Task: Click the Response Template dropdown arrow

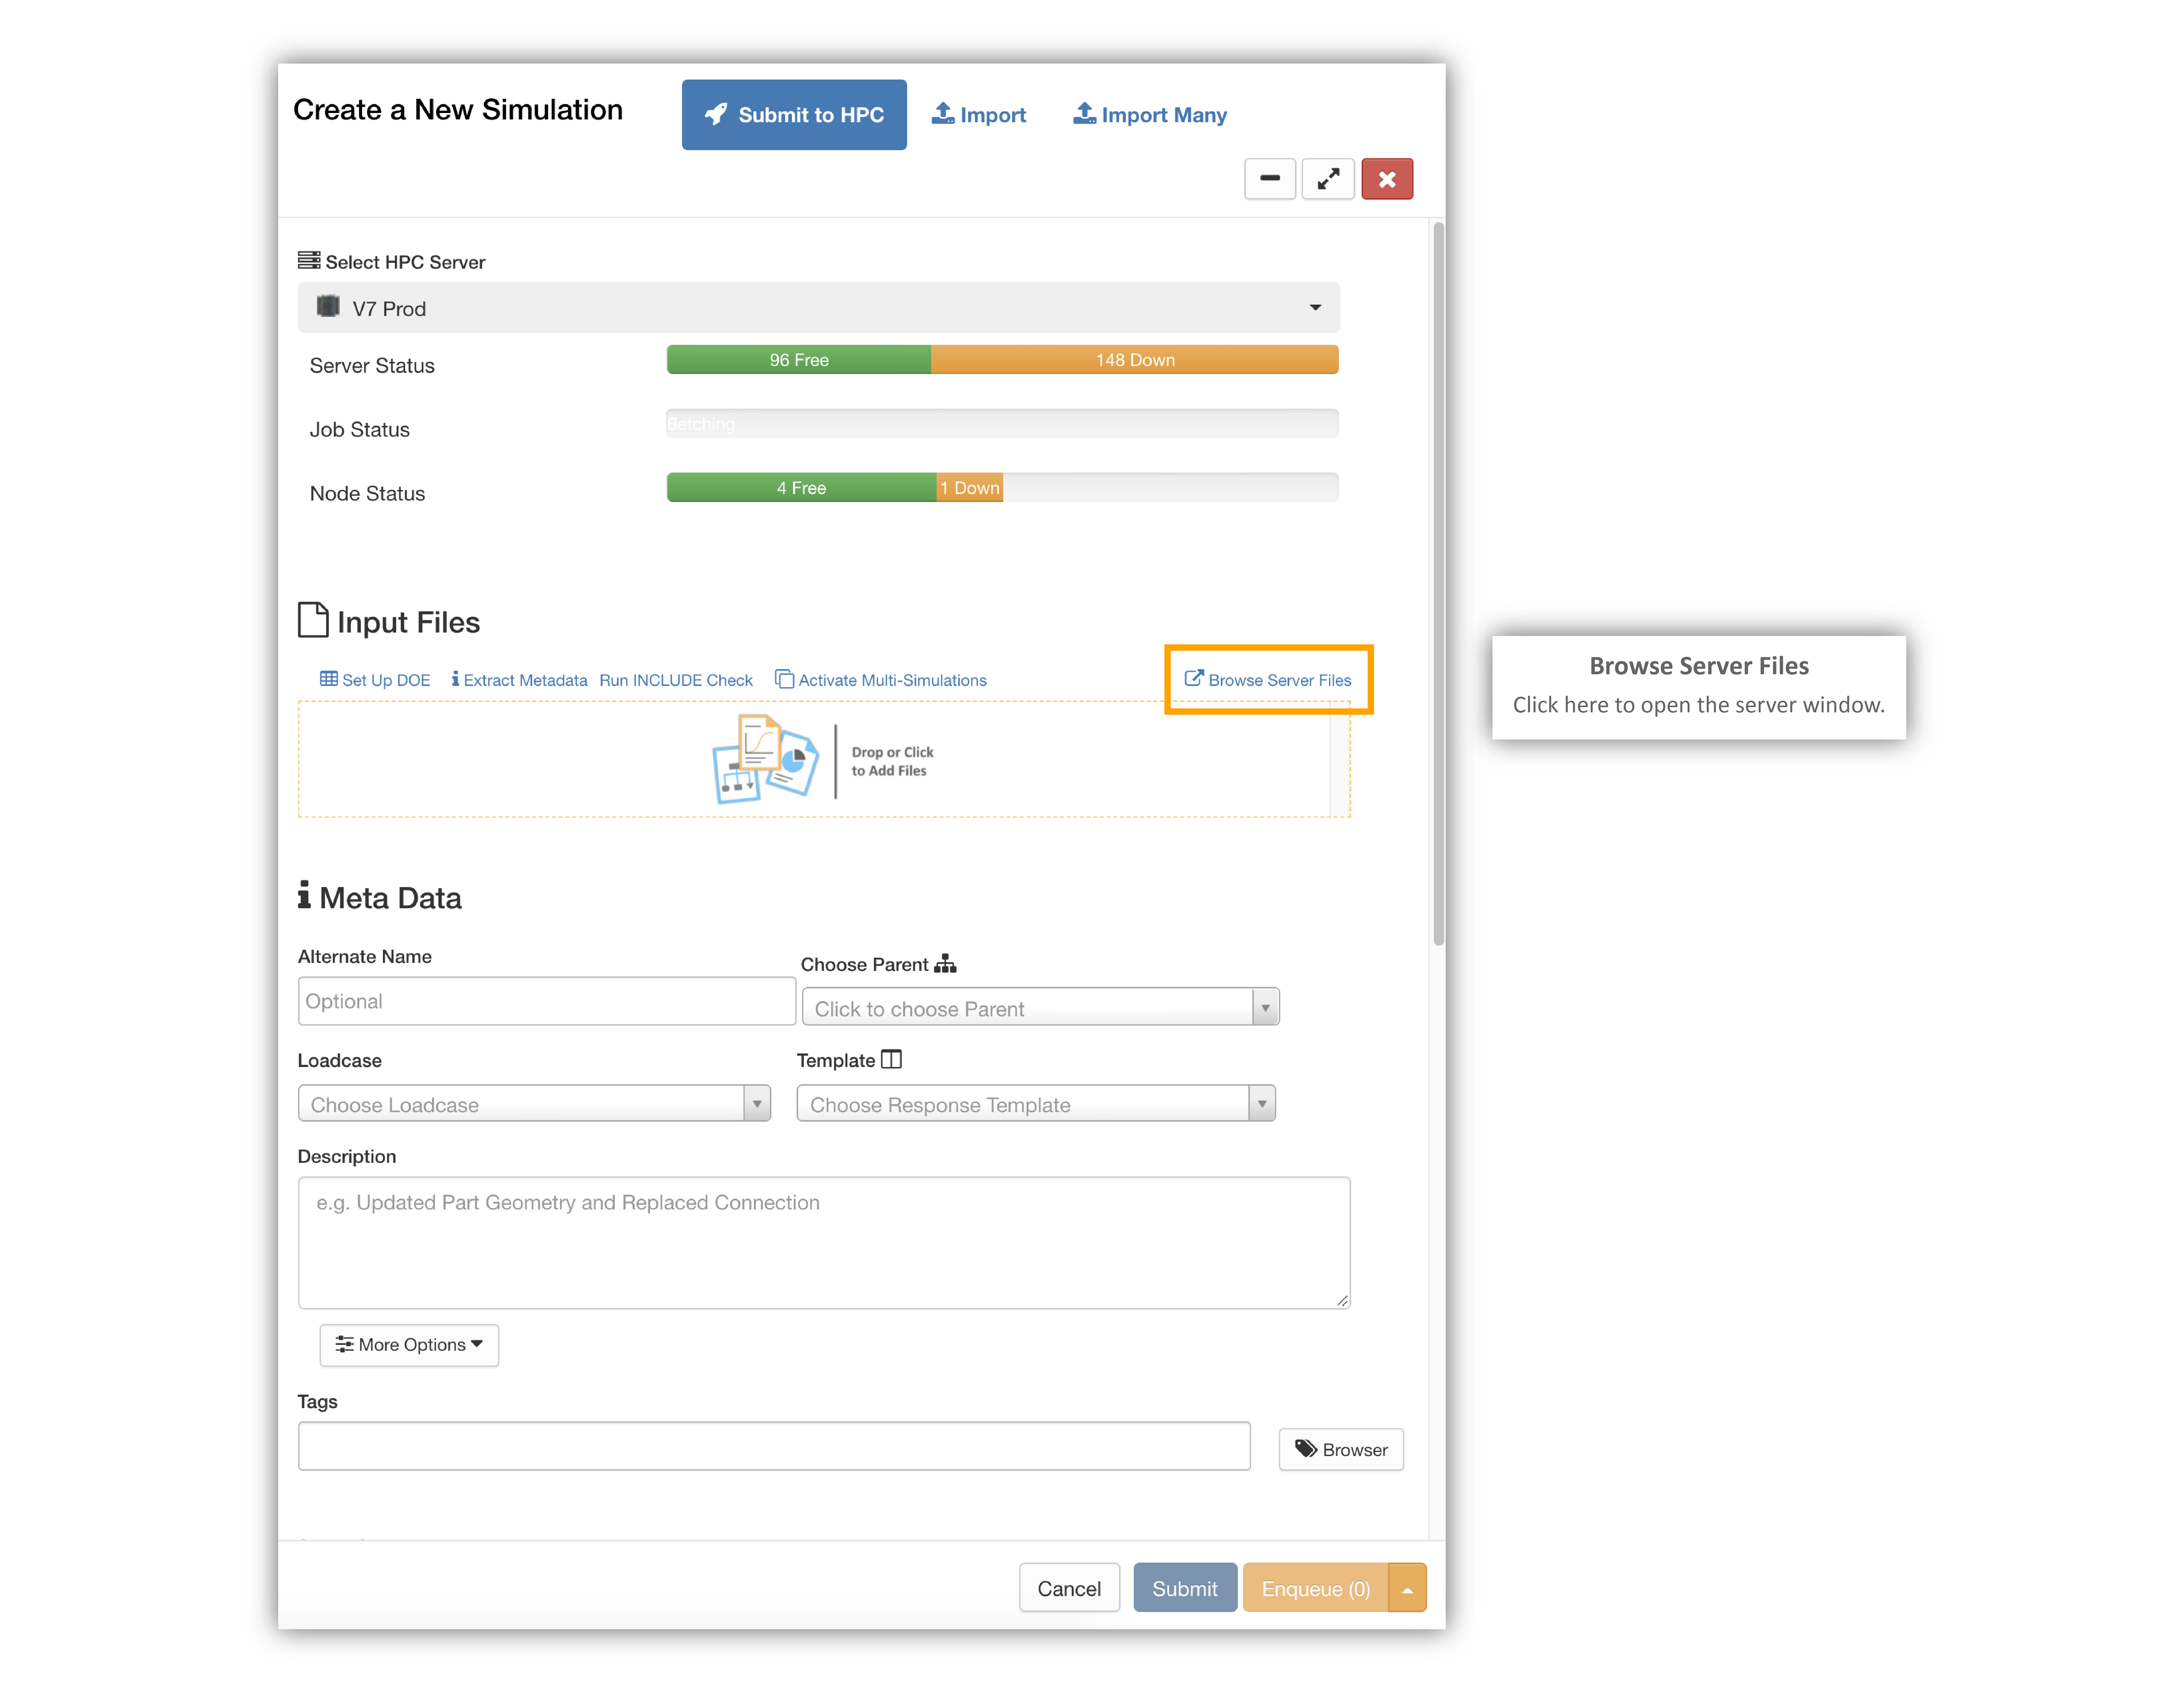Action: tap(1262, 1103)
